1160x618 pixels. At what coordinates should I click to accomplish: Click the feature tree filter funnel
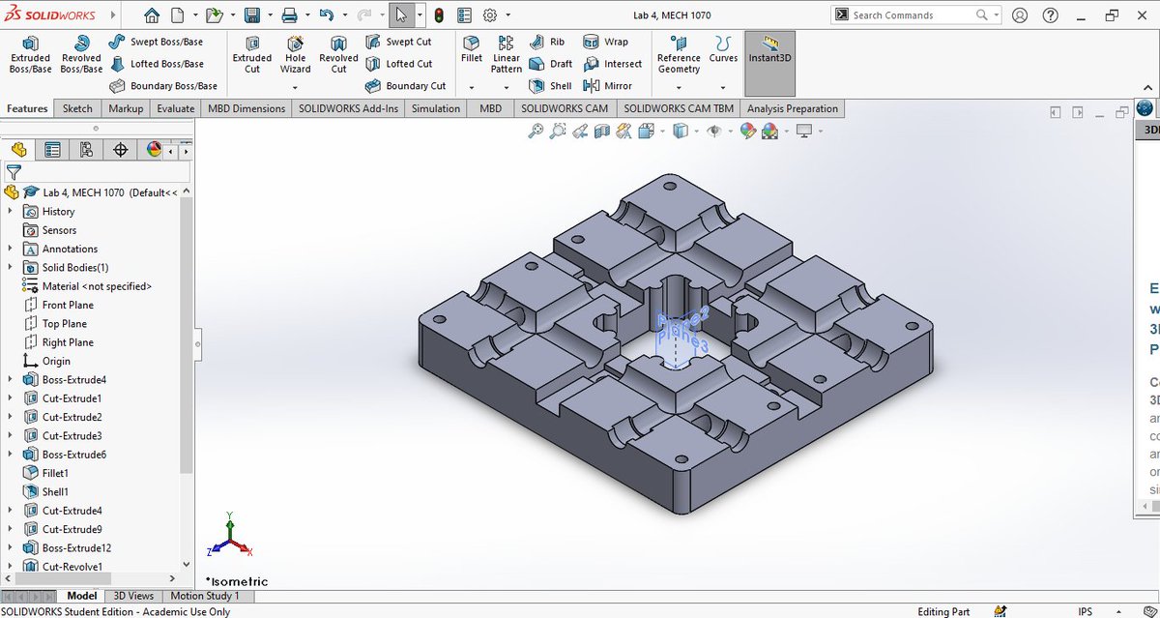(x=14, y=173)
